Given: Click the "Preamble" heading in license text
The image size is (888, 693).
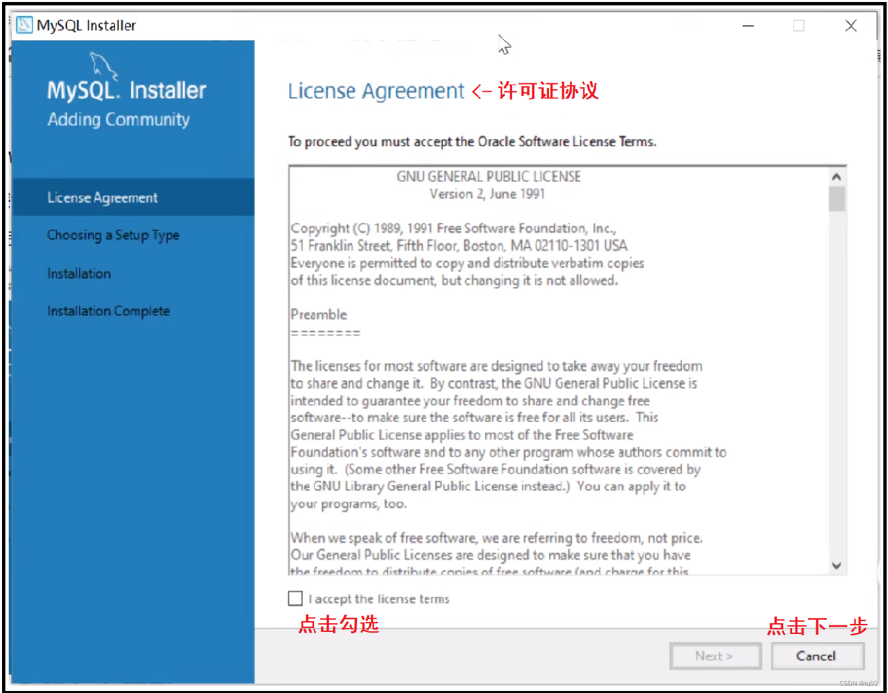Looking at the screenshot, I should (x=319, y=315).
